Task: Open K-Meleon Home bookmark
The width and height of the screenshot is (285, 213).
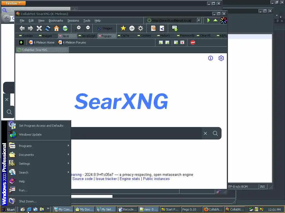Action: click(42, 42)
